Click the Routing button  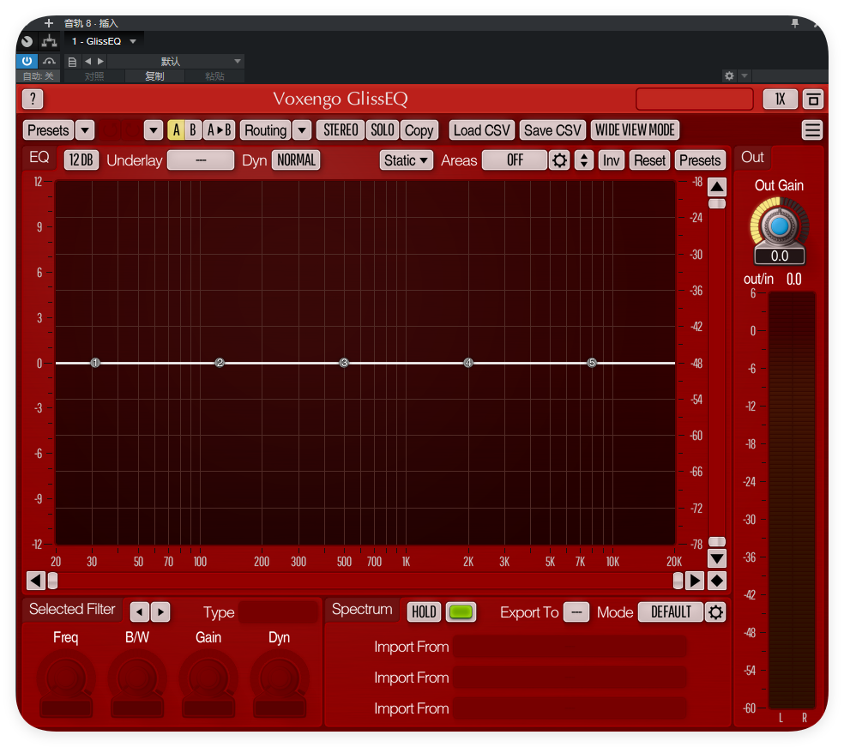coord(265,130)
